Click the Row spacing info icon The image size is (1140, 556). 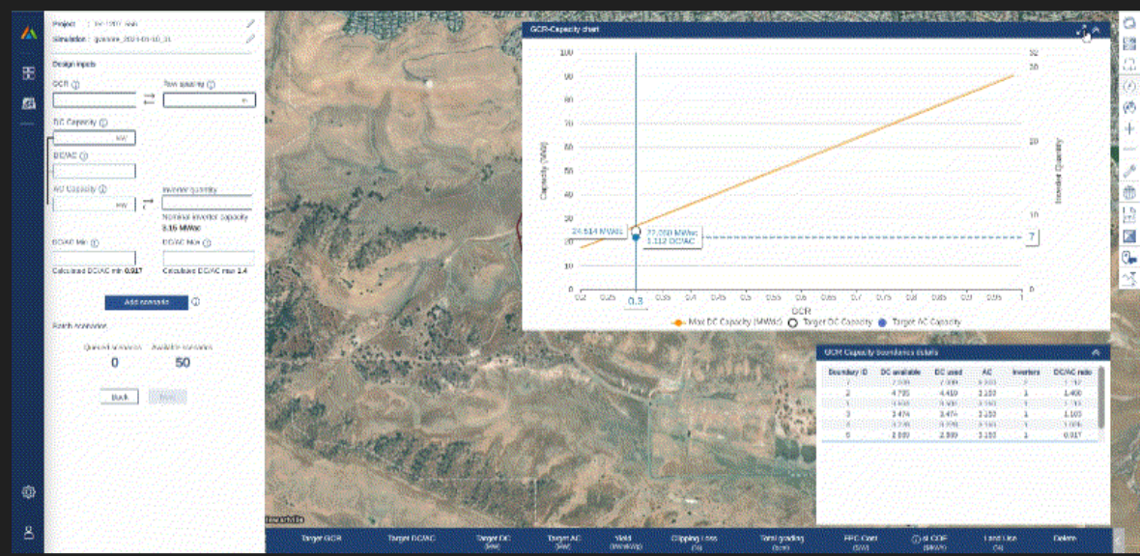coord(211,84)
